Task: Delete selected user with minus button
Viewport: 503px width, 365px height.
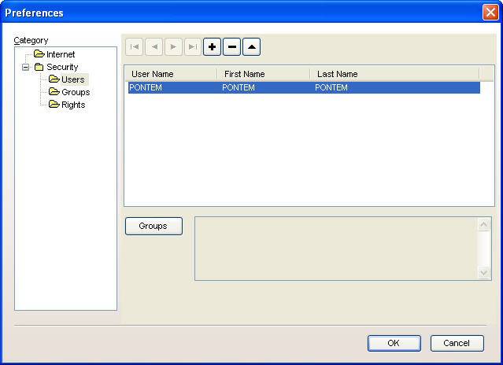Action: pyautogui.click(x=232, y=46)
